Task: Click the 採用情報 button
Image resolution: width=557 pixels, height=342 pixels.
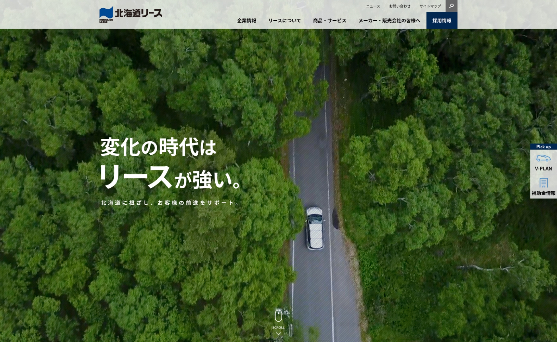Action: [442, 21]
